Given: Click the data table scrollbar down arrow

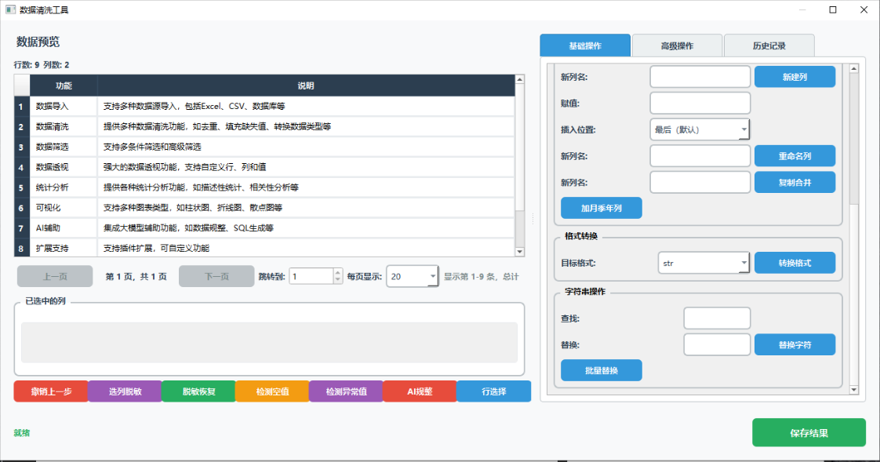Looking at the screenshot, I should pos(520,252).
